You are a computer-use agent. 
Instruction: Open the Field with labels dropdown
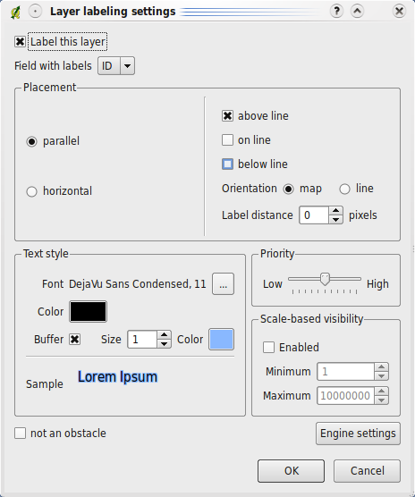[x=116, y=66]
